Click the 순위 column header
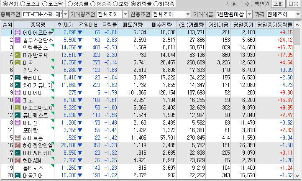Viewport: 302px width, 181px height. pos(7,25)
